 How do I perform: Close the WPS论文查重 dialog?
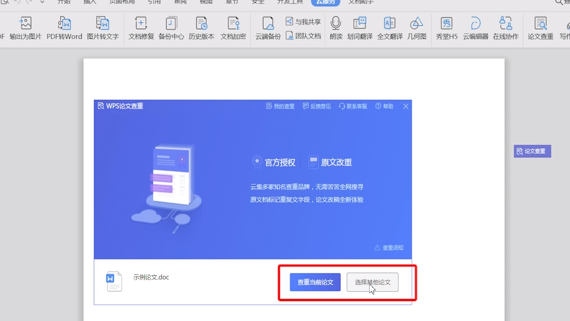(405, 106)
